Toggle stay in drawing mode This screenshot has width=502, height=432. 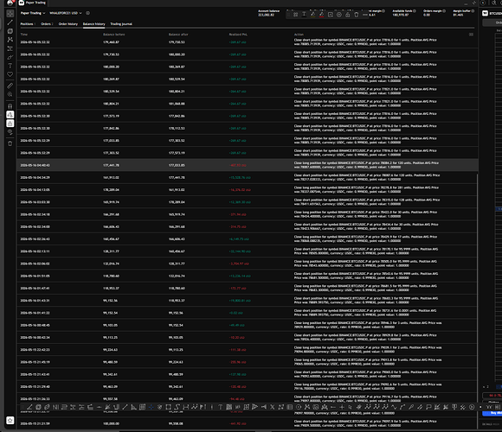point(10,114)
